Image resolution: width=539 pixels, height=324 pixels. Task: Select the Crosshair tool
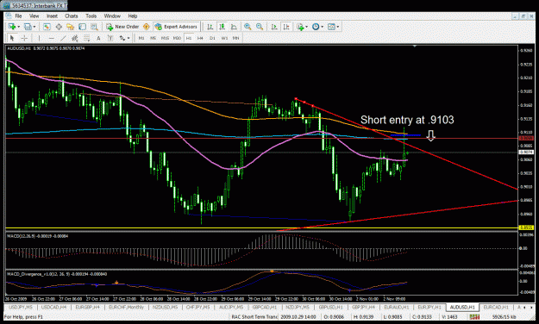point(24,38)
